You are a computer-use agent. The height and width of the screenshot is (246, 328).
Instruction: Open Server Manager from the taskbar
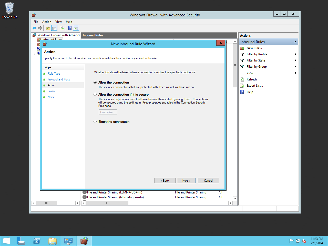pos(20,241)
